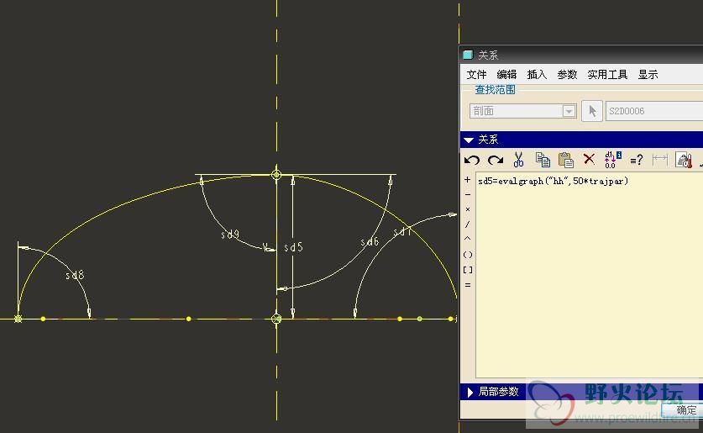Click the S2D0006 name field

click(x=654, y=111)
